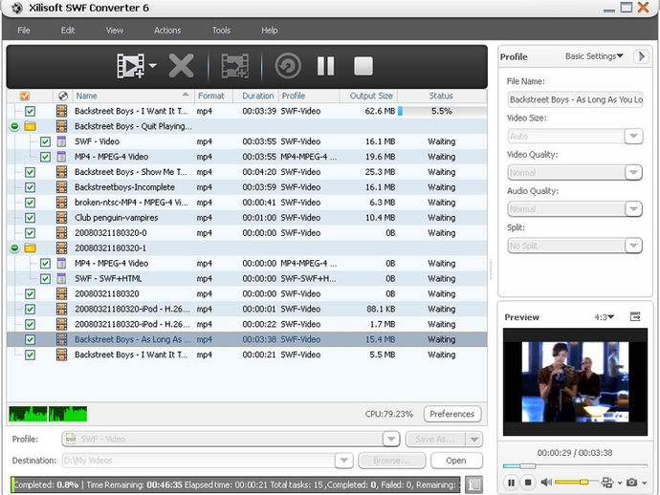
Task: Uncheck Backstreet Boys - As Long As checkbox
Action: 30,339
